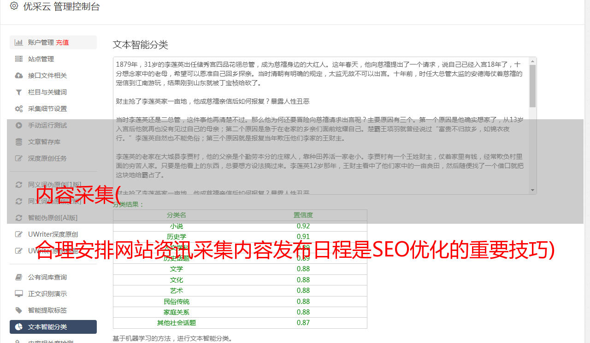Click the database icon for 文章暂存库
590x343 pixels.
19,142
